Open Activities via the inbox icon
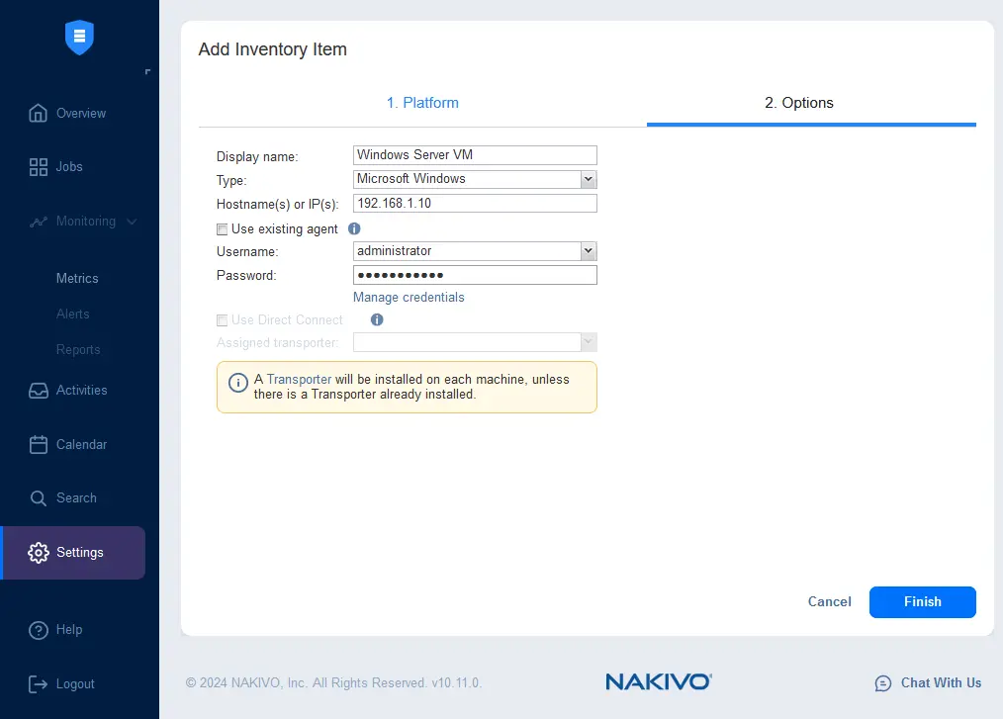Viewport: 1003px width, 719px height. click(39, 391)
